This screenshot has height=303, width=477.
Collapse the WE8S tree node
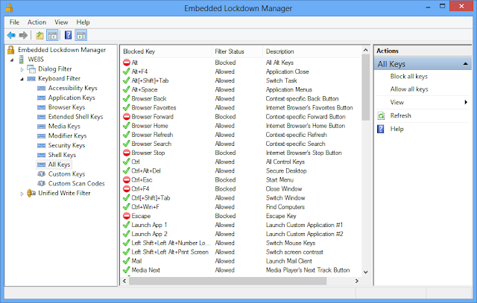pos(12,60)
